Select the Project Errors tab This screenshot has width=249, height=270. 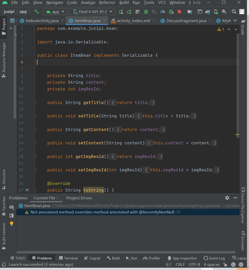79,198
